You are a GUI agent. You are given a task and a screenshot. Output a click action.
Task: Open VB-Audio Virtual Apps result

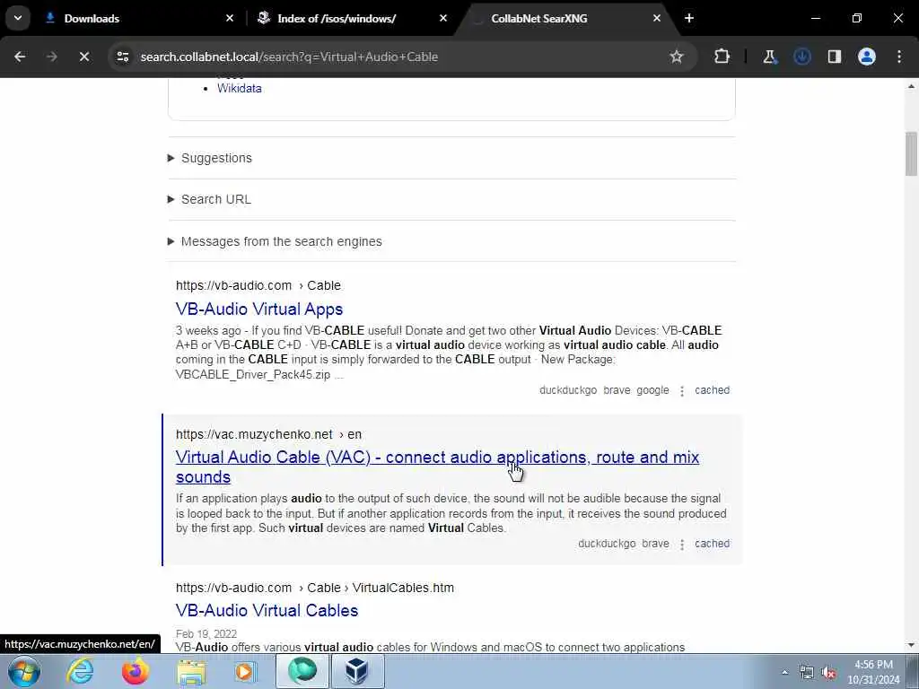coord(259,309)
